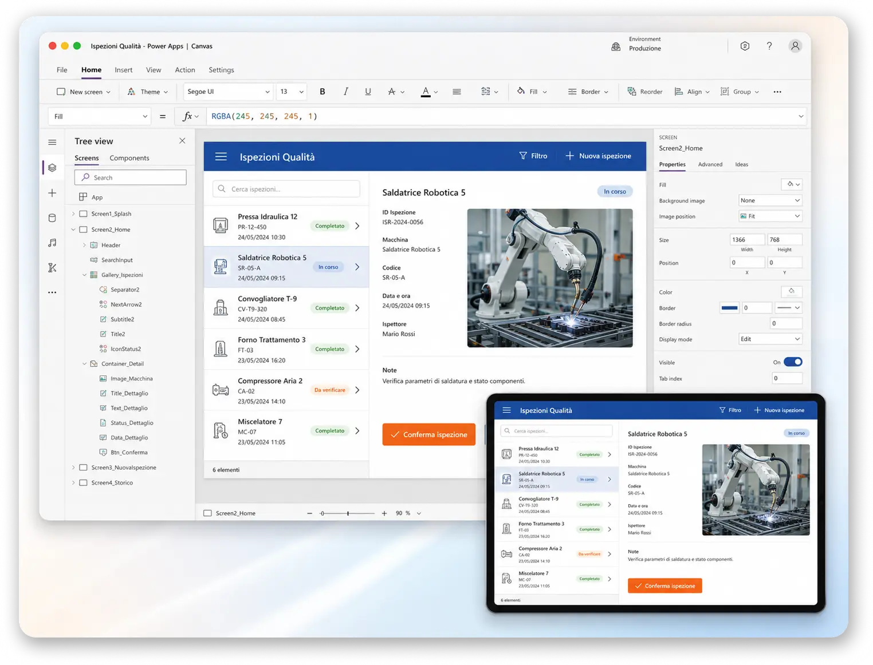
Task: Open the Settings menu
Action: click(x=221, y=70)
